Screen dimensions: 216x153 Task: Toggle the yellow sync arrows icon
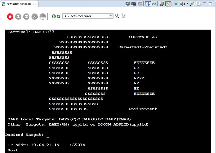[x=168, y=4]
